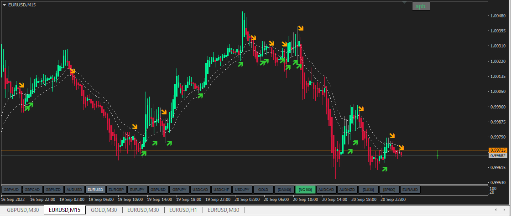Click the orange sell arrow at the chart peak
Viewport: 511px width, 216px height.
point(301,28)
